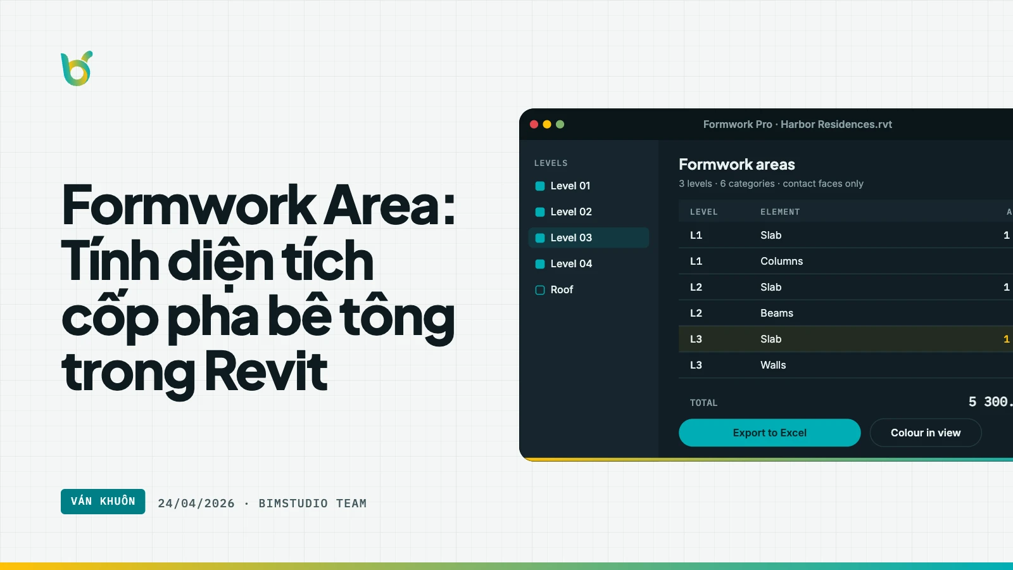1013x570 pixels.
Task: Select the L1 Slab table row
Action: [x=846, y=235]
